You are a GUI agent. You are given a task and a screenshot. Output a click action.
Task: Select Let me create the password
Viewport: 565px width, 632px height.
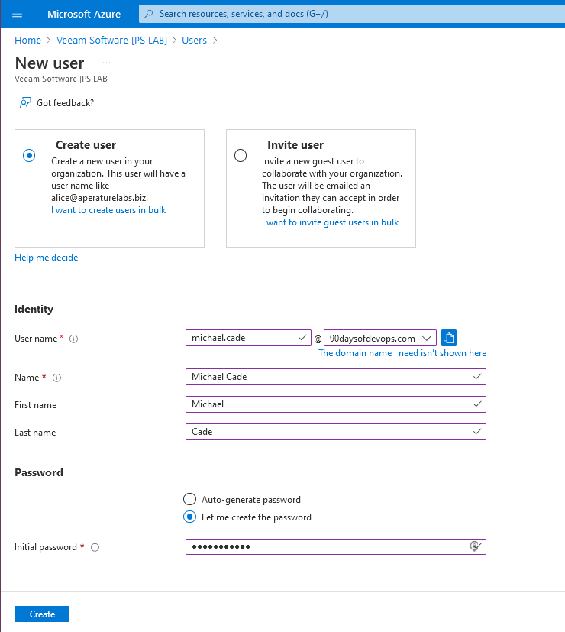point(190,517)
